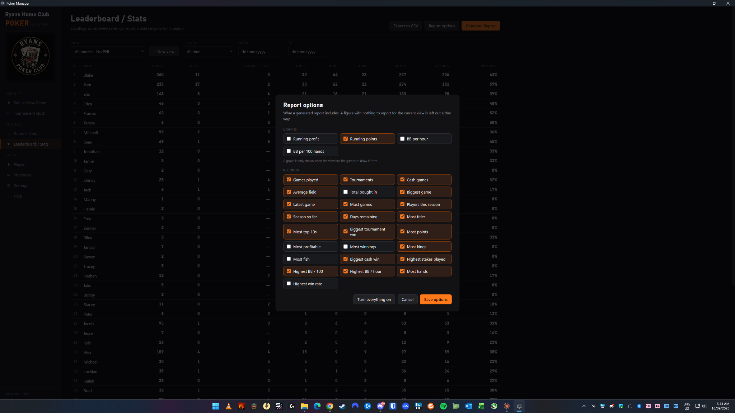This screenshot has height=413, width=735.
Task: Check the Most winnings record
Action: [x=346, y=247]
